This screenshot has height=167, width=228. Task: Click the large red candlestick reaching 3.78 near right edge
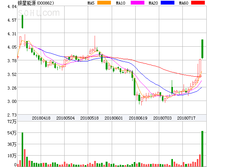(200, 68)
